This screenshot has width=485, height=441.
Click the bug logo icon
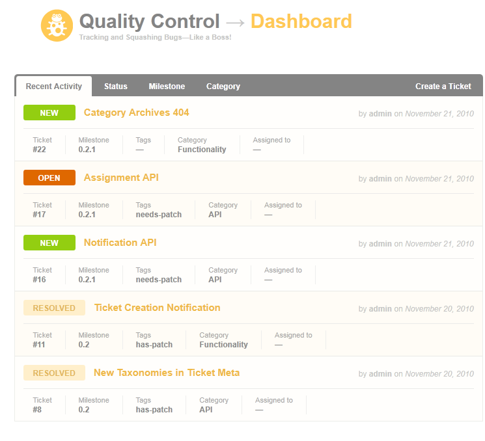57,25
